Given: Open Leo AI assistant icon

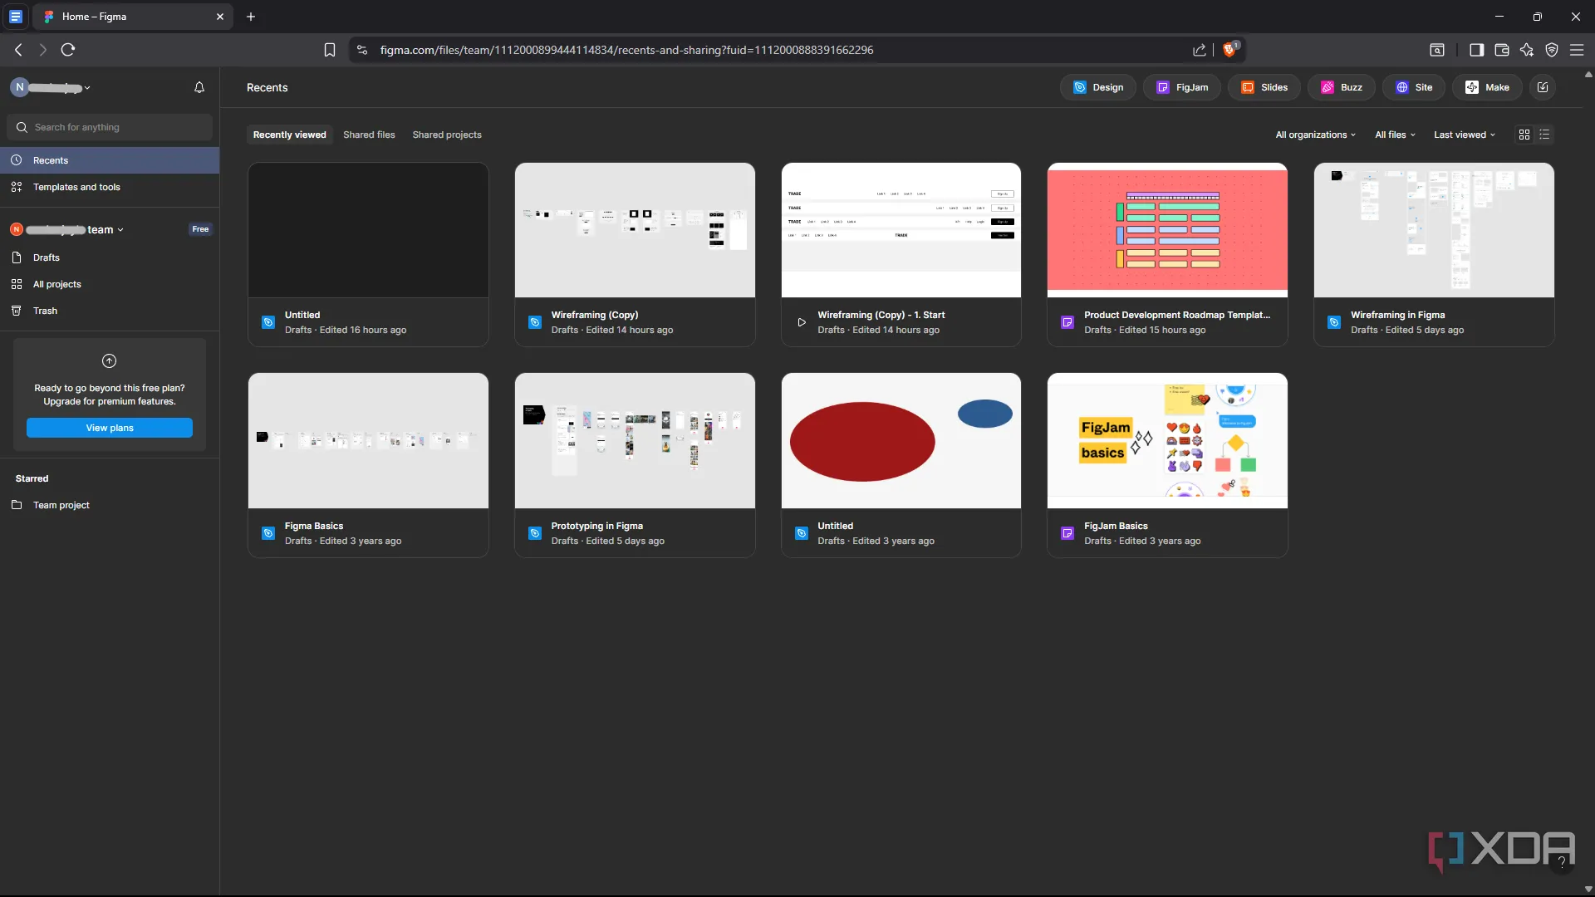Looking at the screenshot, I should point(1527,50).
